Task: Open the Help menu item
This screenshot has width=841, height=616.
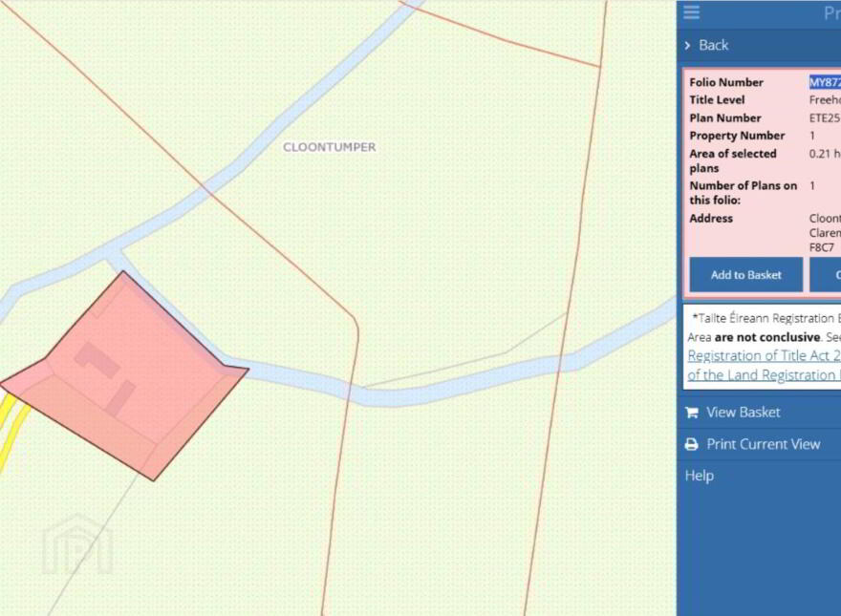Action: (700, 476)
